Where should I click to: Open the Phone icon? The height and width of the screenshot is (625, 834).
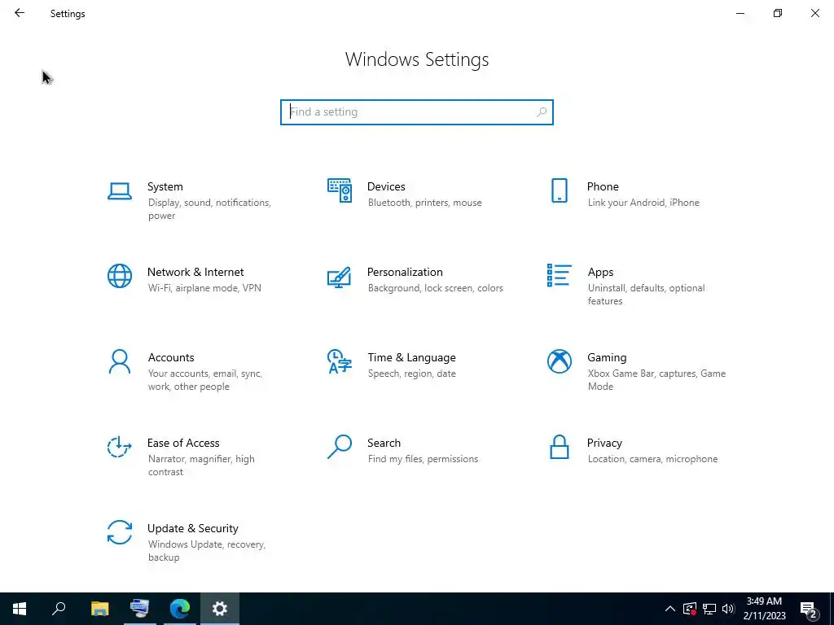pyautogui.click(x=559, y=190)
